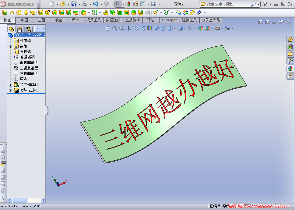Expand the 切除-拉伸2 feature node
Image resolution: width=295 pixels, height=210 pixels.
[x=11, y=91]
